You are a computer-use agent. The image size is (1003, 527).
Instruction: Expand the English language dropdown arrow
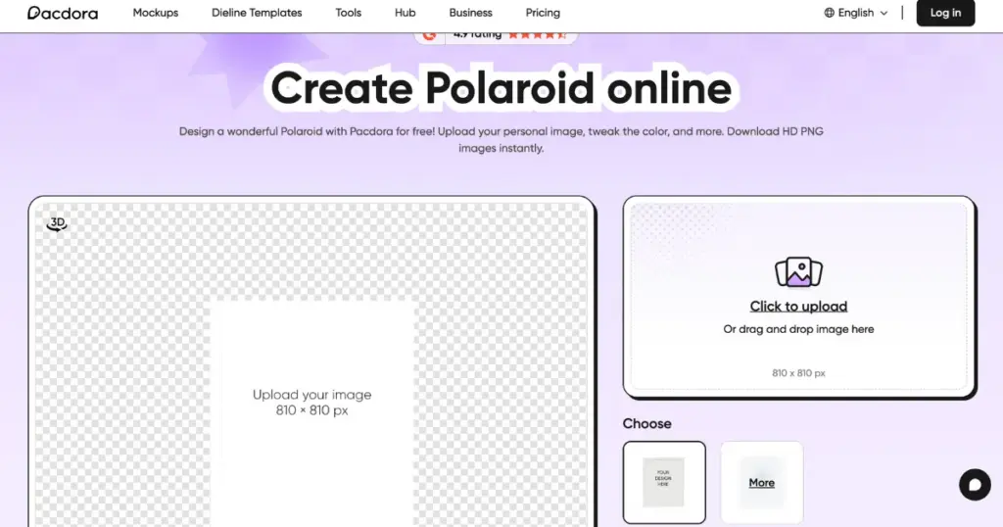click(884, 13)
